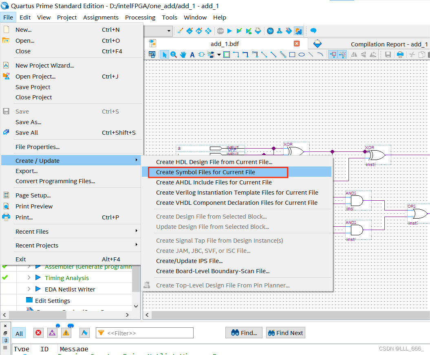430x355 pixels.
Task: Click the Open folder icon in File menu
Action: pyautogui.click(x=6, y=41)
